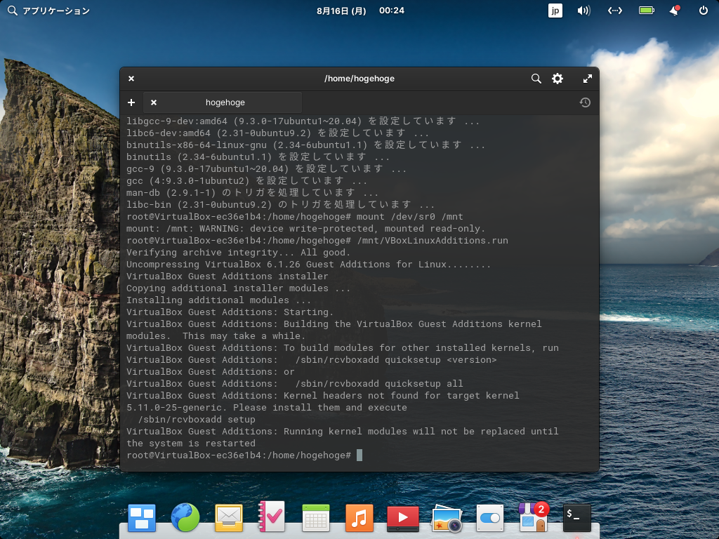This screenshot has height=539, width=719.
Task: Open the Applications menu in top panel
Action: pyautogui.click(x=49, y=11)
